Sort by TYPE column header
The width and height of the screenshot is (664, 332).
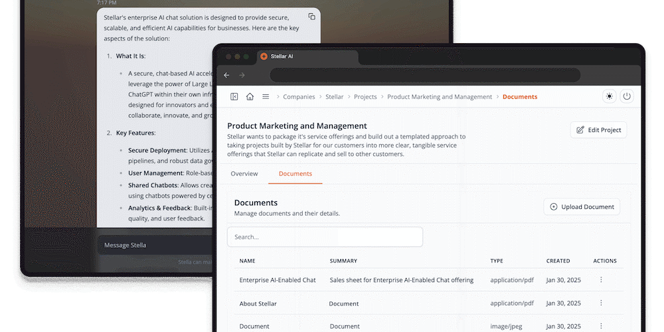click(497, 261)
